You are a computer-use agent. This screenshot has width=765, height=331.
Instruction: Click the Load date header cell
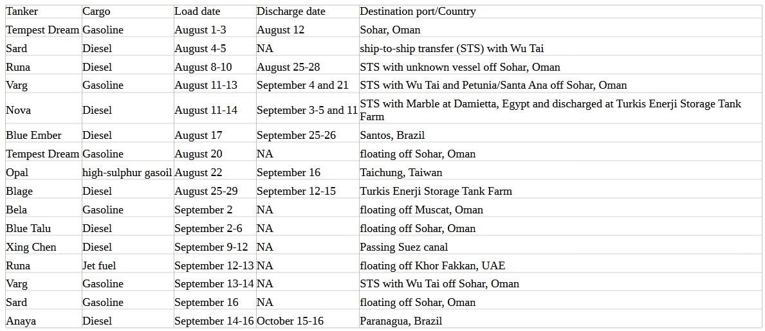tap(198, 12)
